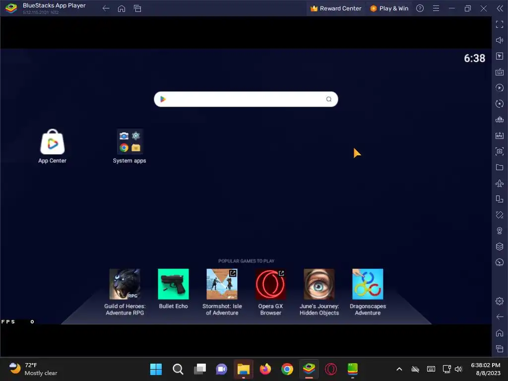
Task: Set location from sidebar pin icon
Action: click(x=500, y=231)
